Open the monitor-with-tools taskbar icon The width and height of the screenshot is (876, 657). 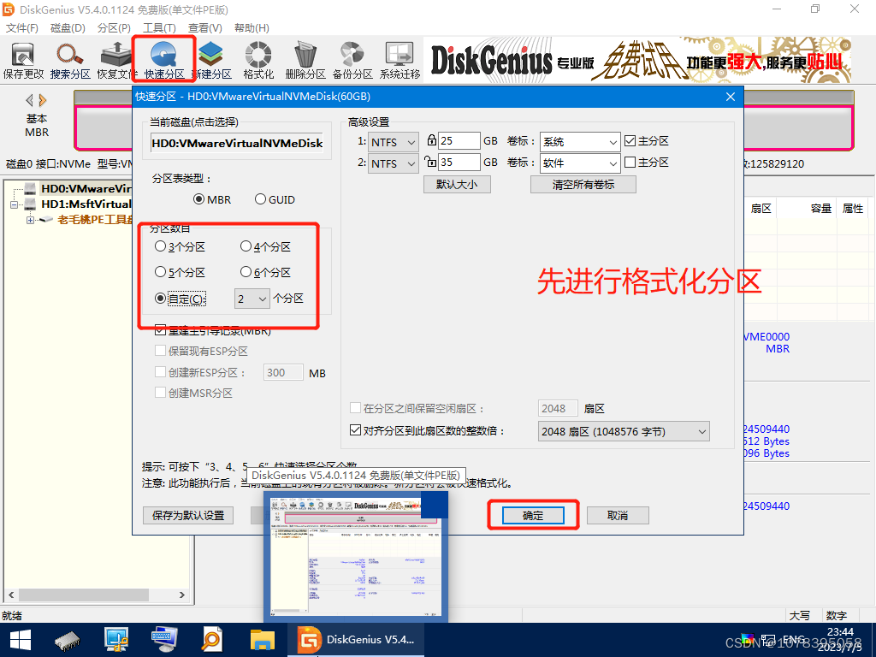(x=116, y=640)
